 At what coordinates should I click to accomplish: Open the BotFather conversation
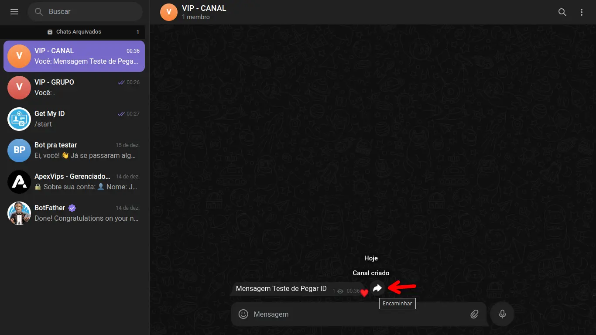[x=74, y=213]
